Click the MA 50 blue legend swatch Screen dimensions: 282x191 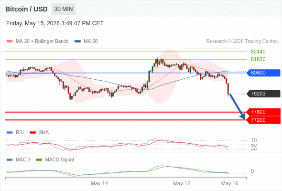pos(77,42)
